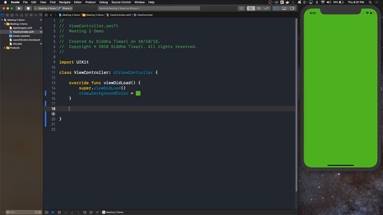Switch to Standard editor mode
Image resolution: width=383 pixels, height=215 pixels.
pos(251,8)
